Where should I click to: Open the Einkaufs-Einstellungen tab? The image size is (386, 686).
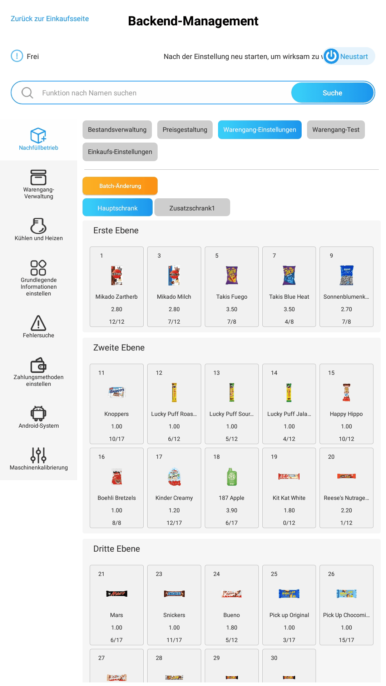pyautogui.click(x=120, y=152)
